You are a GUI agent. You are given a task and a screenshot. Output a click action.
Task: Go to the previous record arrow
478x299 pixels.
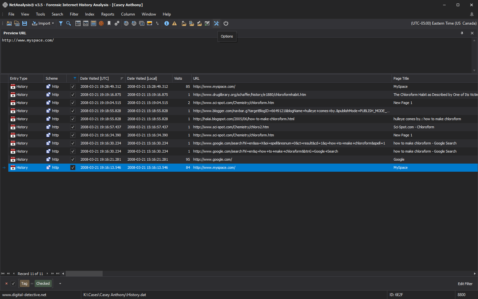coord(14,274)
